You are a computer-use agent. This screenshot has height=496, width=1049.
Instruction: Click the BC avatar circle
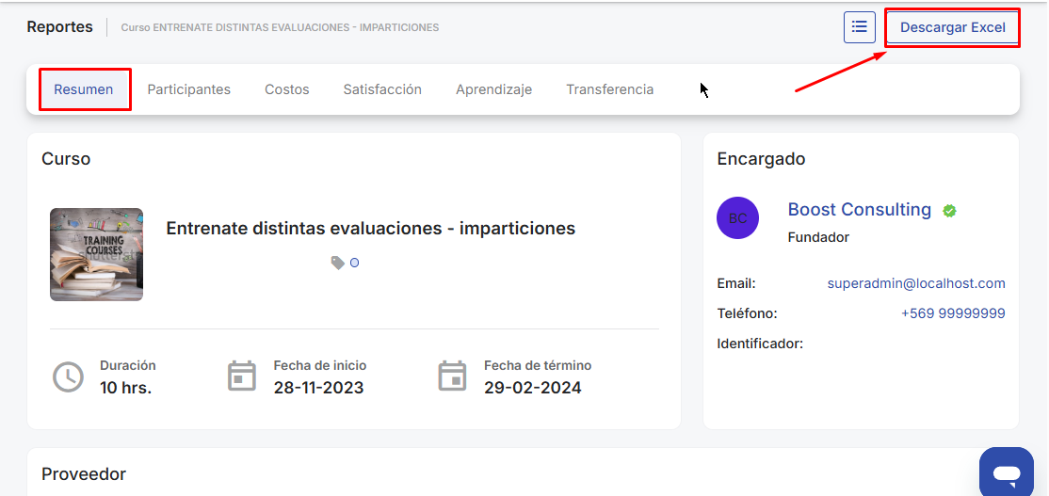(737, 218)
